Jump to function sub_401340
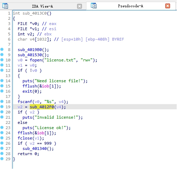The height and width of the screenshot is (169, 177). coord(35,149)
